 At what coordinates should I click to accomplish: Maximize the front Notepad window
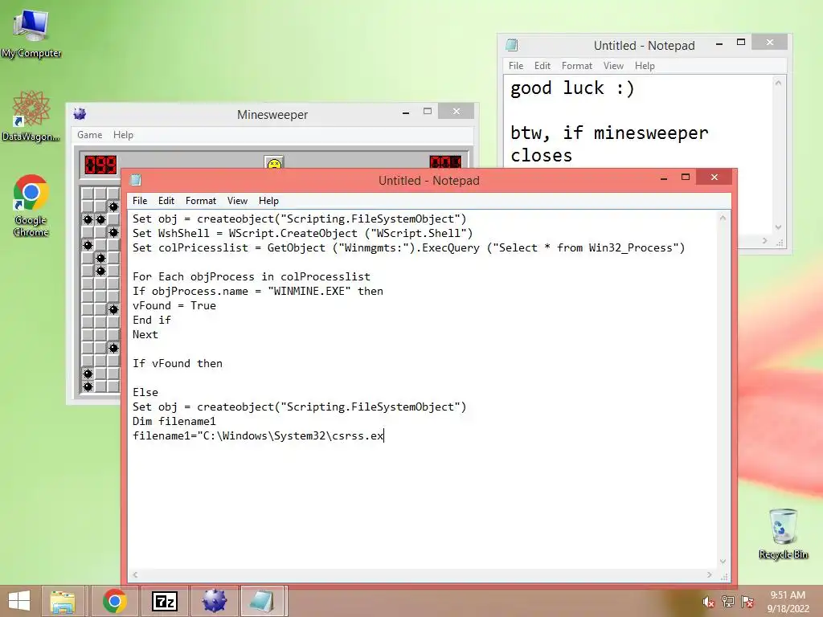click(x=686, y=178)
